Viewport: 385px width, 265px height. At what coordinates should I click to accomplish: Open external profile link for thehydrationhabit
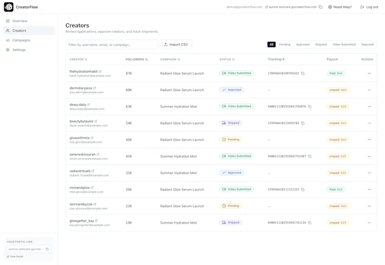(x=100, y=71)
